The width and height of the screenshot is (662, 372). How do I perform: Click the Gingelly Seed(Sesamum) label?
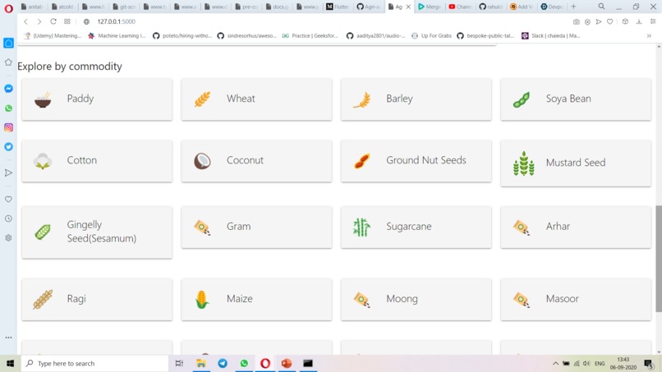(x=102, y=232)
